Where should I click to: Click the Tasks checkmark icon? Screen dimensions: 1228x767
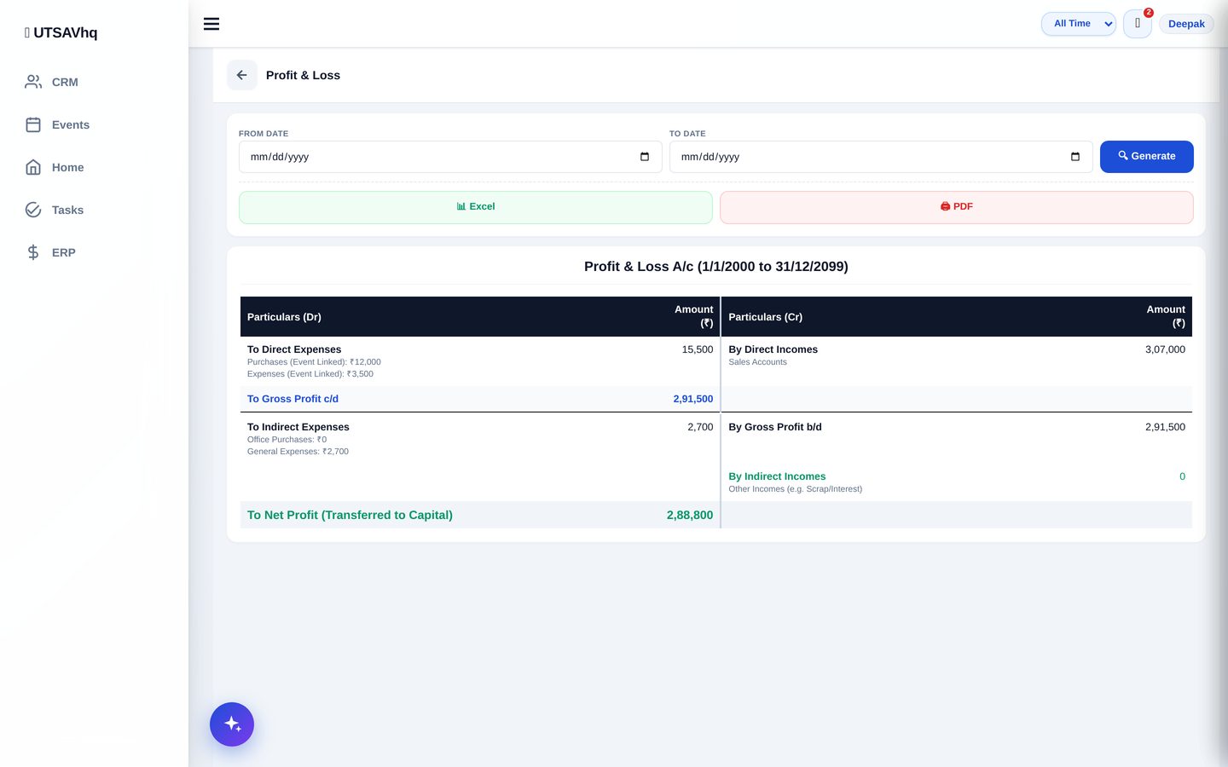[x=33, y=210]
